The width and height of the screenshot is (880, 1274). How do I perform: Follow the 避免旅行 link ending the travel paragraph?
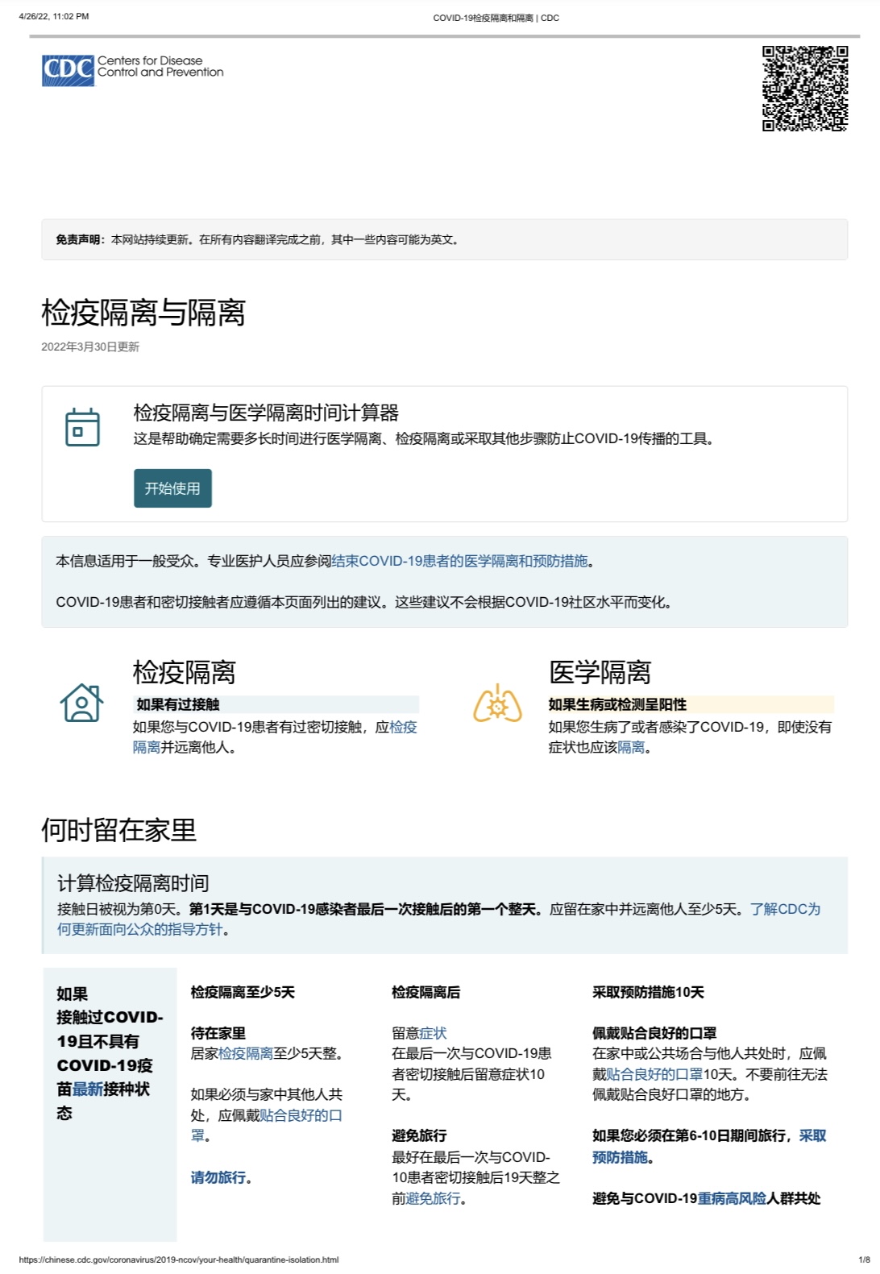pos(433,1198)
